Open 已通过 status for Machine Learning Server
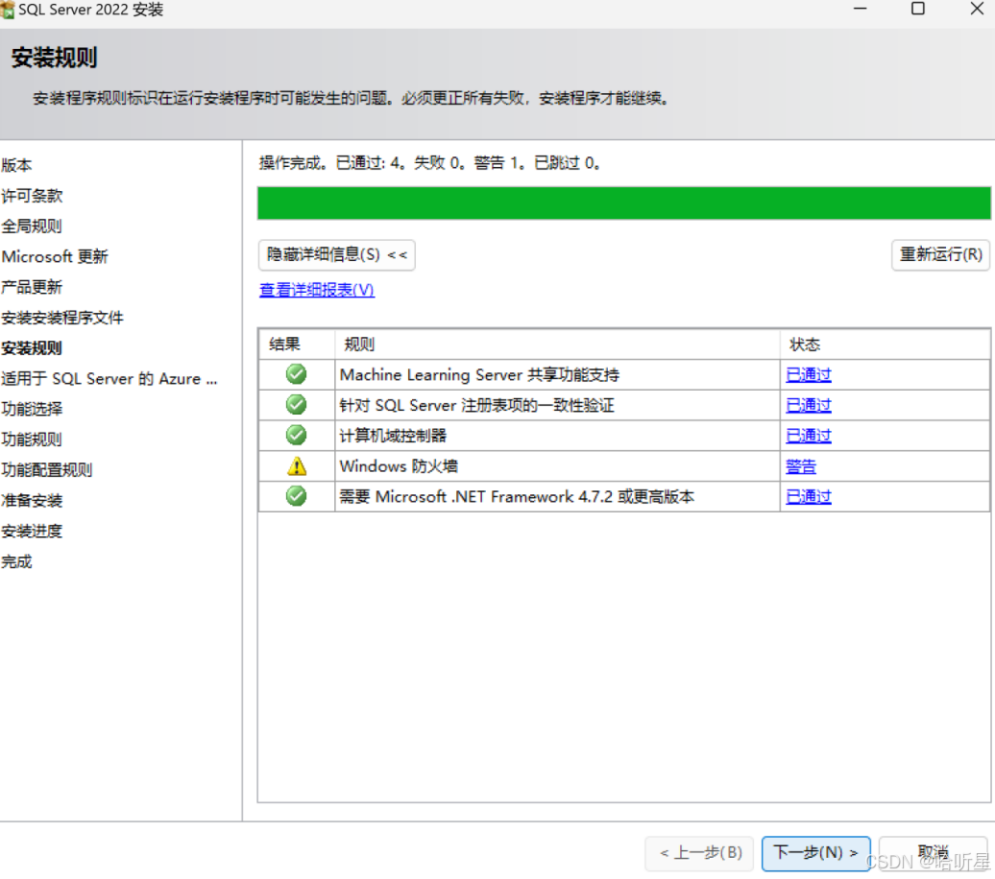 point(809,375)
